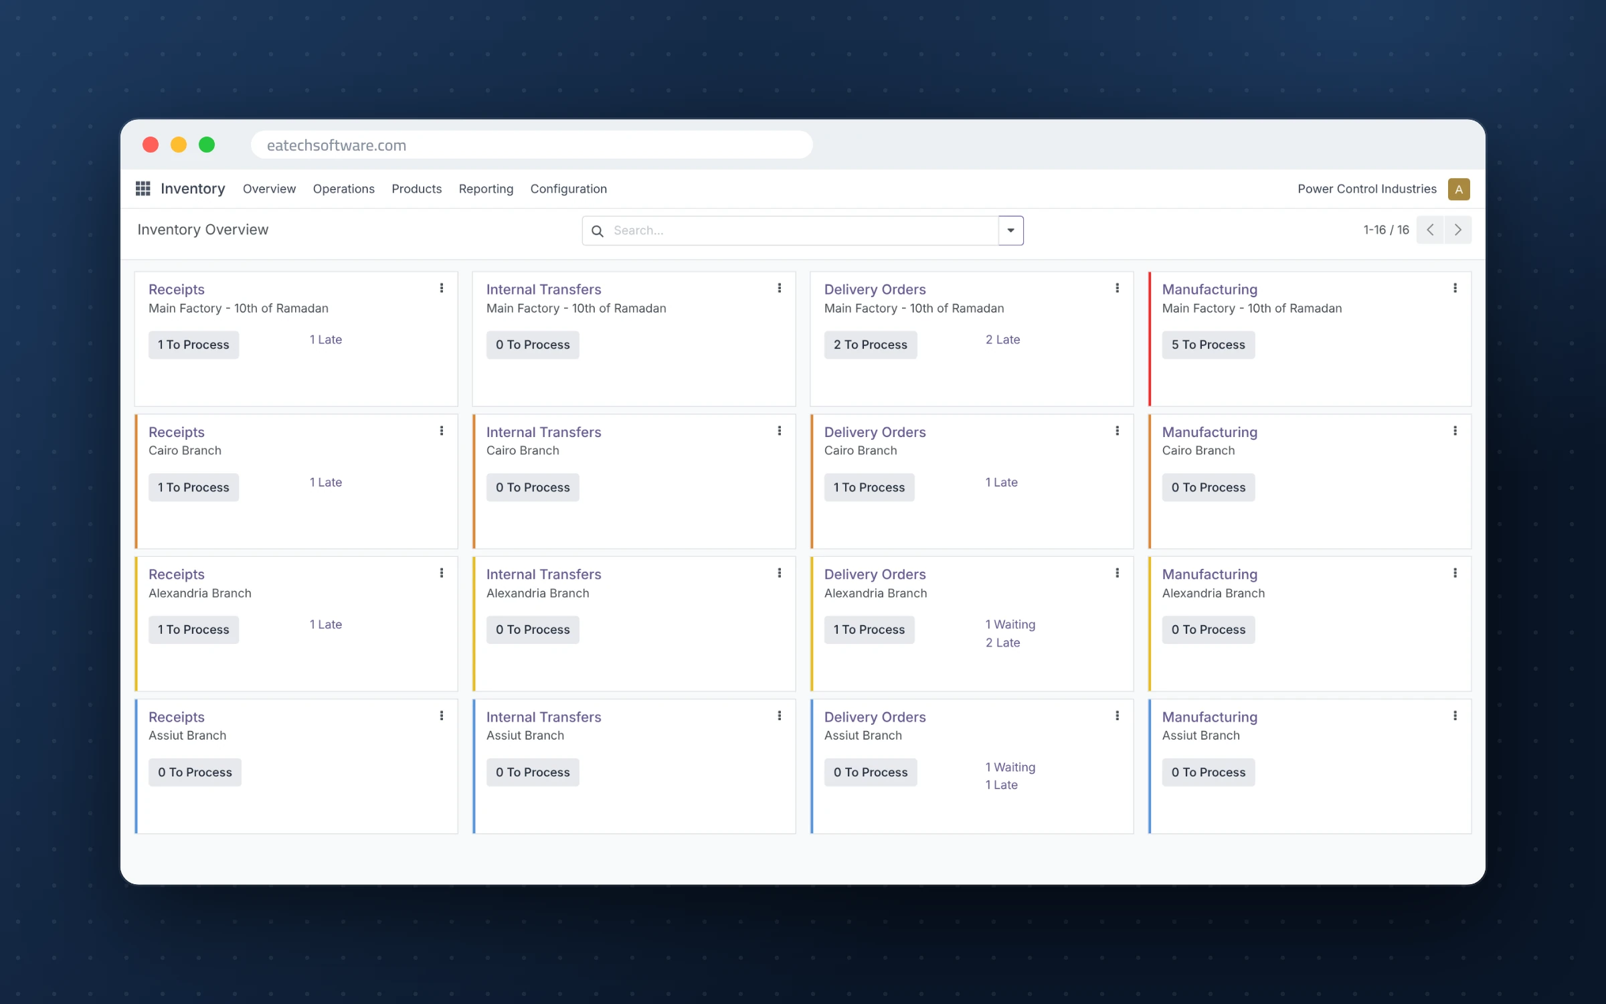Click '0 To Process' on Receipts Assiut Branch

pos(195,772)
